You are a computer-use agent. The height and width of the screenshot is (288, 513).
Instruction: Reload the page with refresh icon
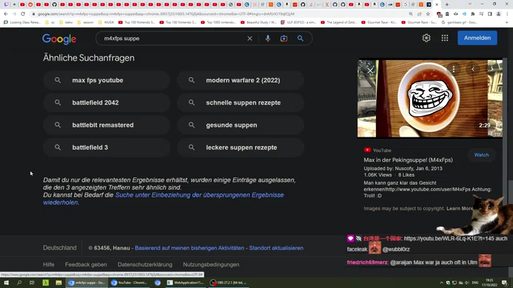coord(23,14)
